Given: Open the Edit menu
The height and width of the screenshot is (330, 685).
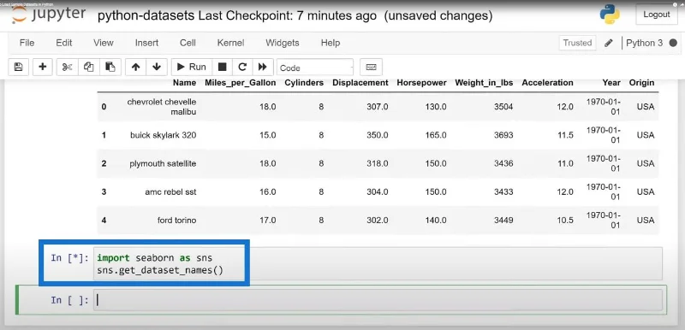Looking at the screenshot, I should [63, 43].
